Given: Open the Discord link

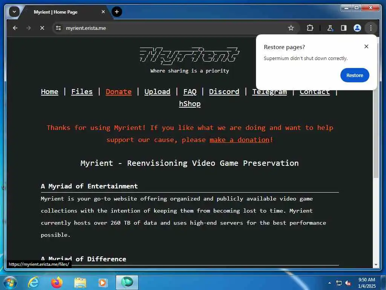Looking at the screenshot, I should click(x=224, y=92).
